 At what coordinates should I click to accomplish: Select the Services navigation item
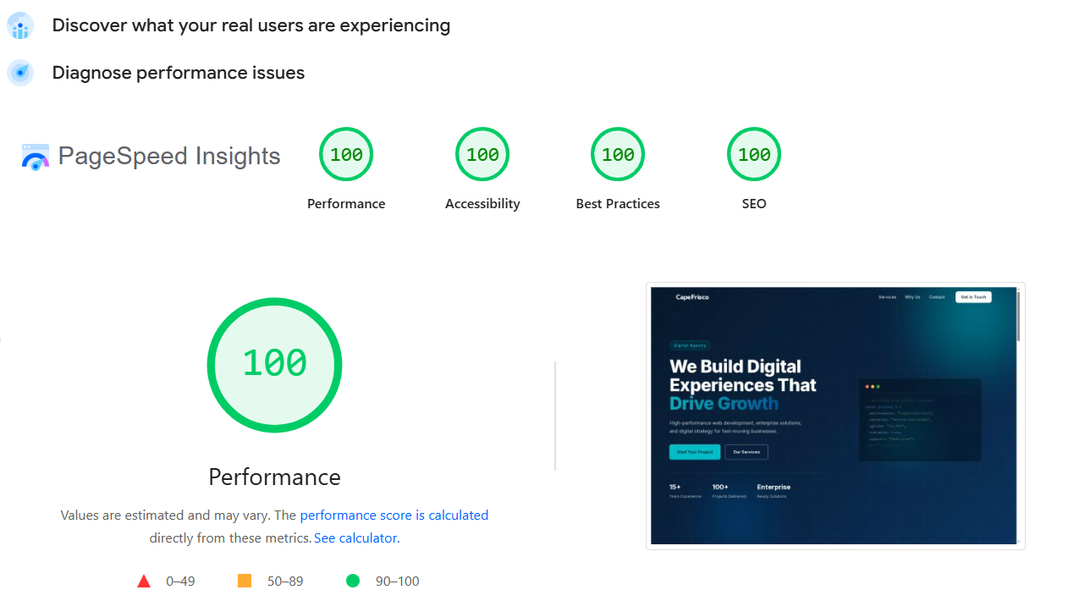tap(888, 296)
